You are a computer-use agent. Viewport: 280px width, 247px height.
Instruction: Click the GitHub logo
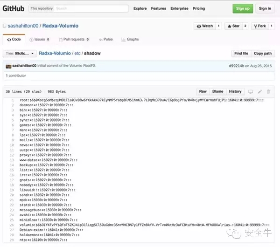coord(14,8)
